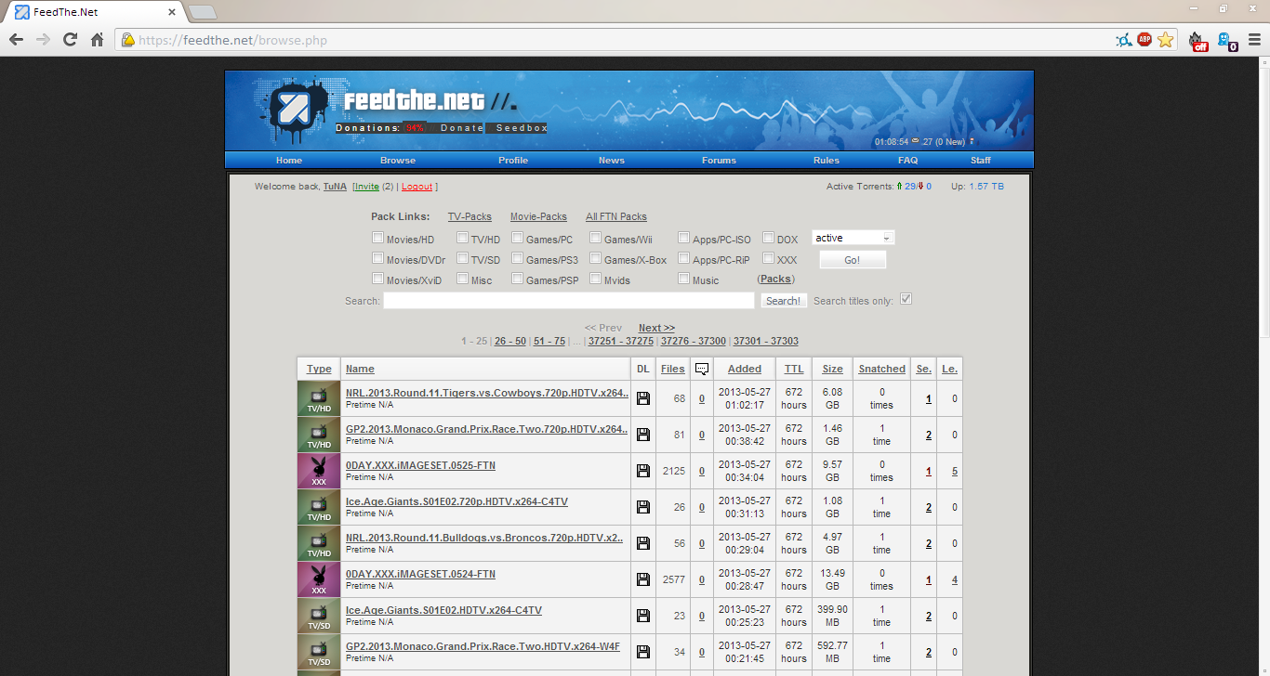Enable the TV/HD filter checkbox
Viewport: 1270px width, 676px height.
(462, 238)
